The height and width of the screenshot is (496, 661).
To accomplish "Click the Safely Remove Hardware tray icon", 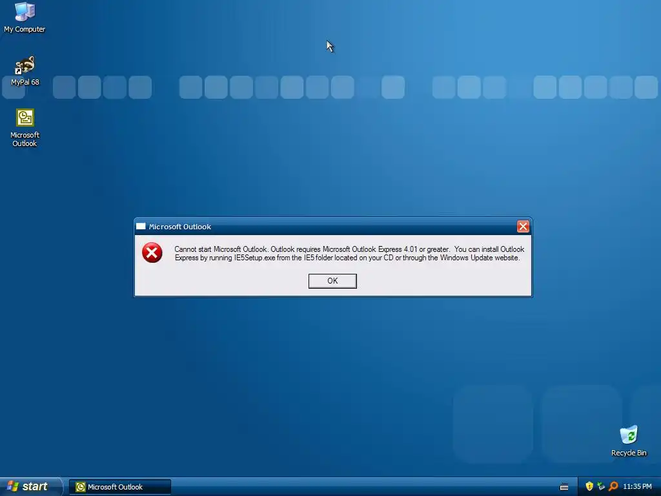I will coord(601,486).
